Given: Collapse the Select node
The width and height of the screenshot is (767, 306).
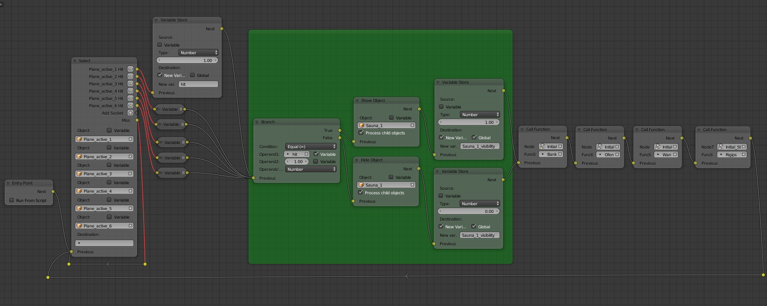Looking at the screenshot, I should 75,61.
